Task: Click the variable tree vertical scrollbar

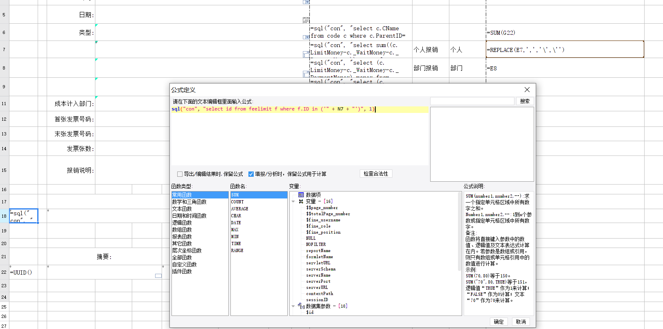Action: (x=459, y=231)
